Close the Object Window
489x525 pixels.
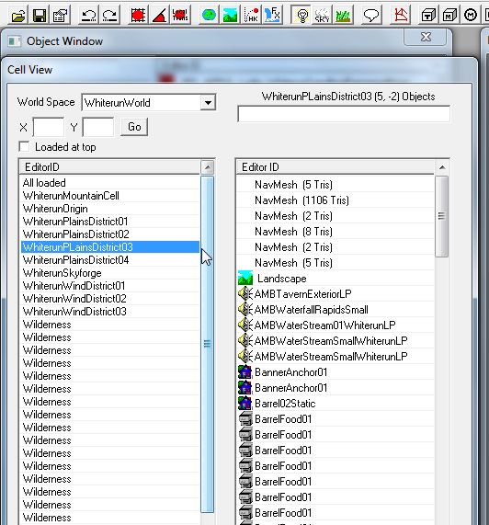[426, 37]
